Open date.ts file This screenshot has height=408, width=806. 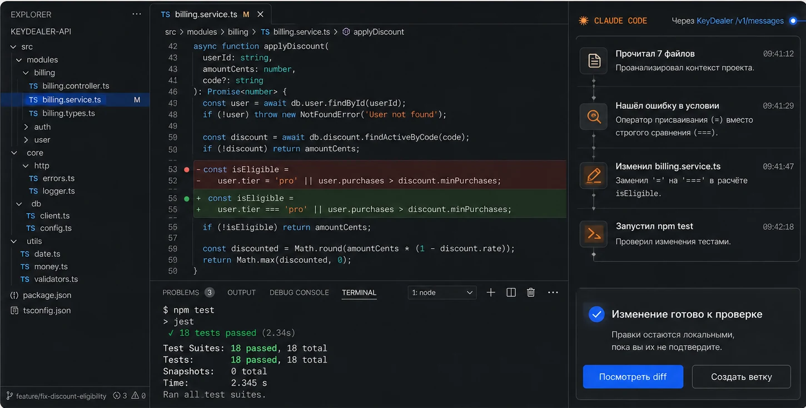47,254
